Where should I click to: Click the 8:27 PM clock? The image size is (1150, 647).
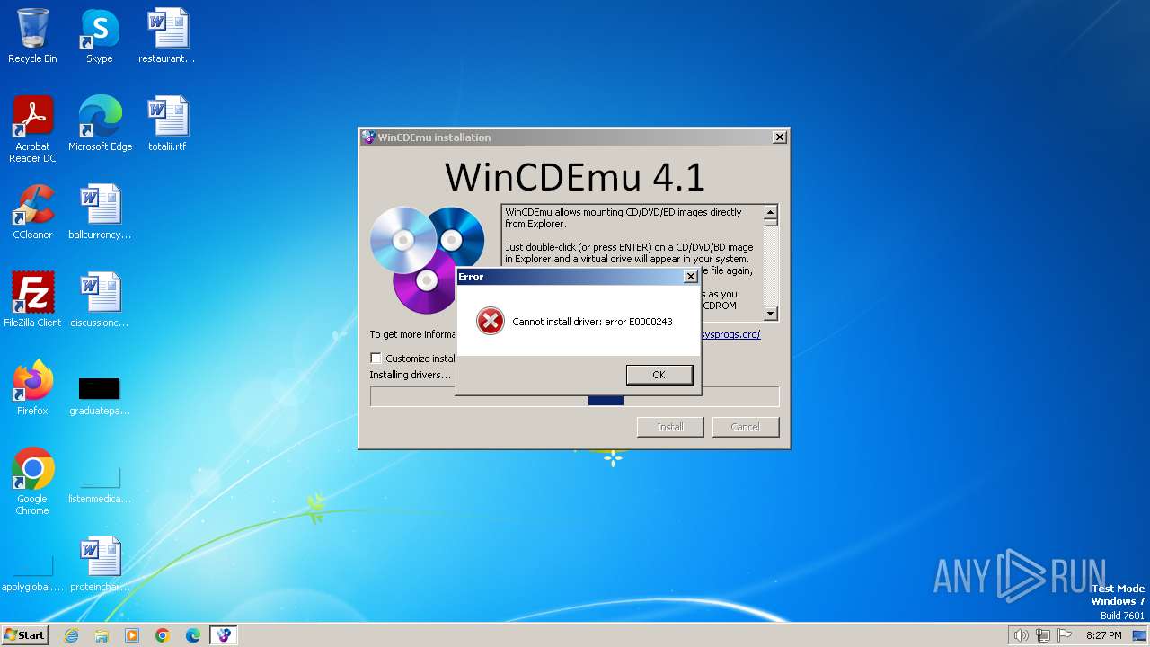[1104, 635]
